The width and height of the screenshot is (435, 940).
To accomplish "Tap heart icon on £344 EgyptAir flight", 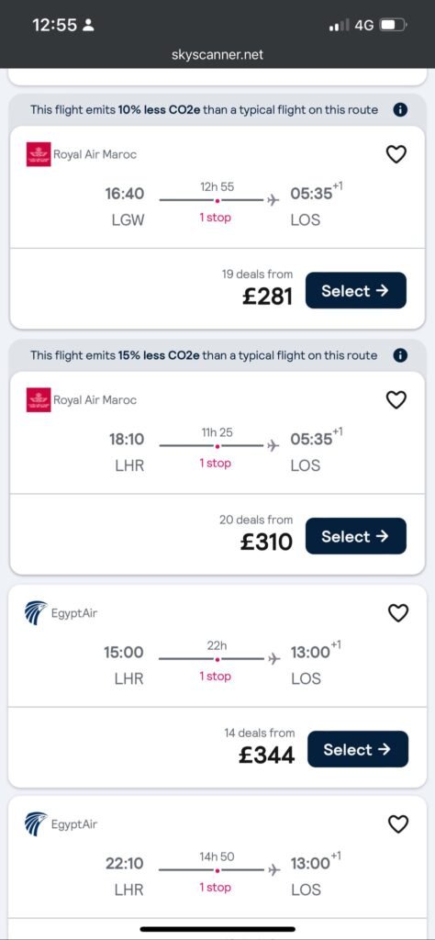I will click(398, 612).
